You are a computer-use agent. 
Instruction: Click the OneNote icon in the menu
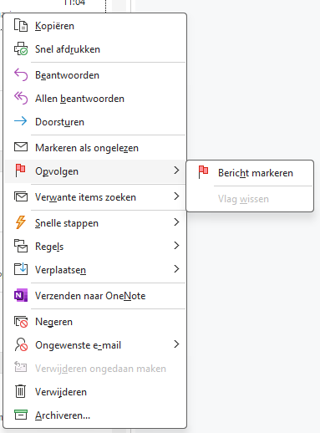click(21, 295)
